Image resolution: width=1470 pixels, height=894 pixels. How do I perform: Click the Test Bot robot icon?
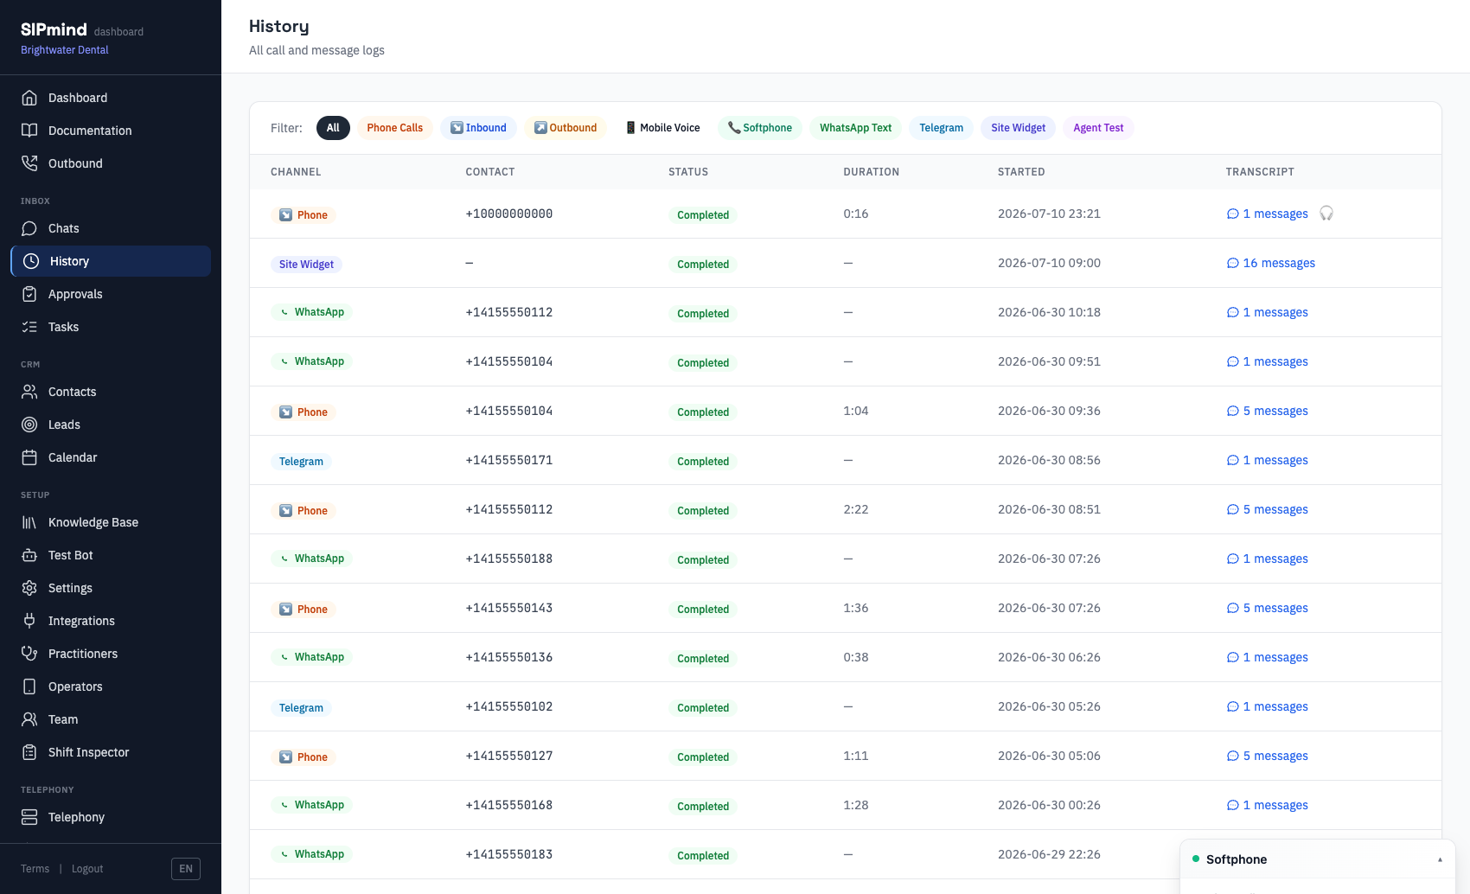[x=29, y=555]
